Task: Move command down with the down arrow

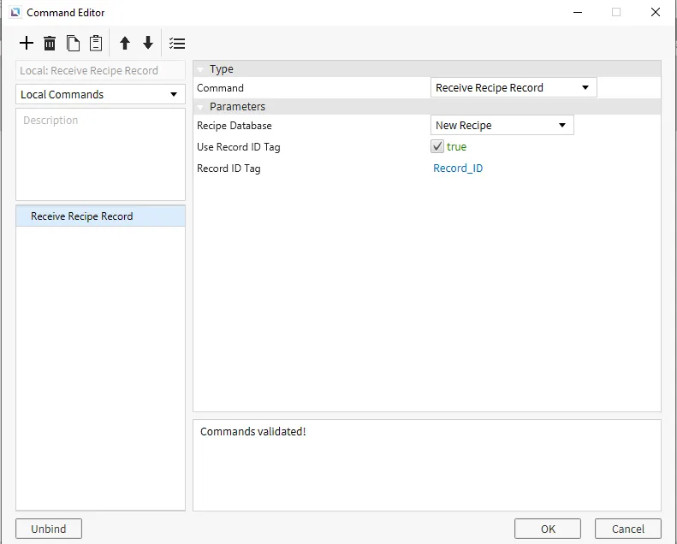Action: (x=148, y=44)
